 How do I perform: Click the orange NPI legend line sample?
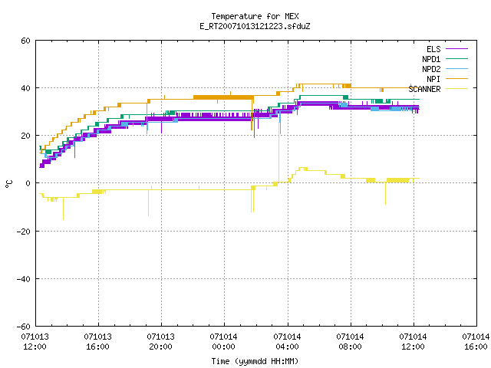(x=456, y=79)
